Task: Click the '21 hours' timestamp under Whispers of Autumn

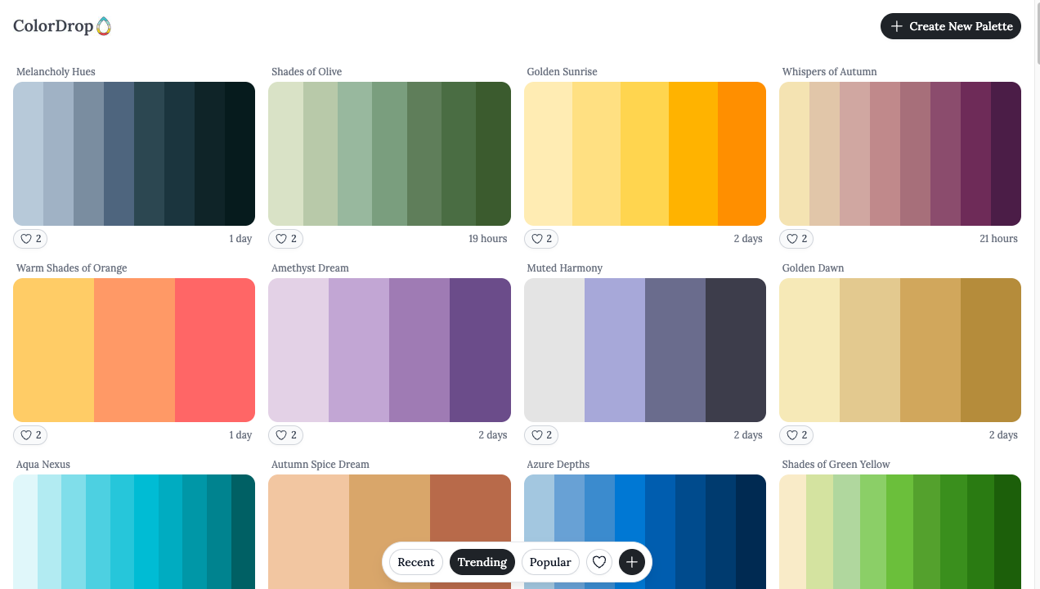Action: point(998,239)
